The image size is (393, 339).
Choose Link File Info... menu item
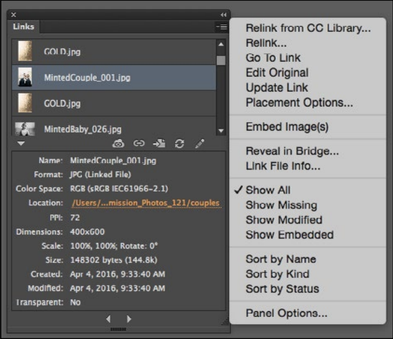point(283,166)
